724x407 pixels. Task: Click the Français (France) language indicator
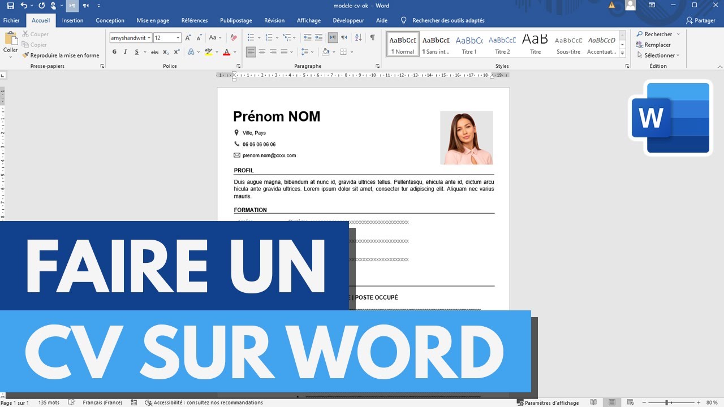tap(102, 402)
